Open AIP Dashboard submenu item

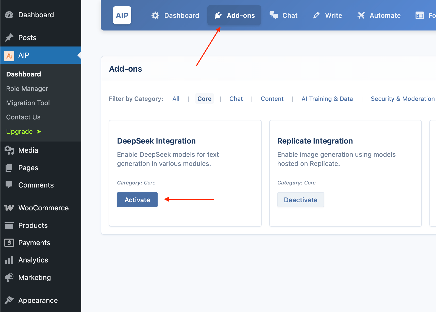[x=24, y=74]
